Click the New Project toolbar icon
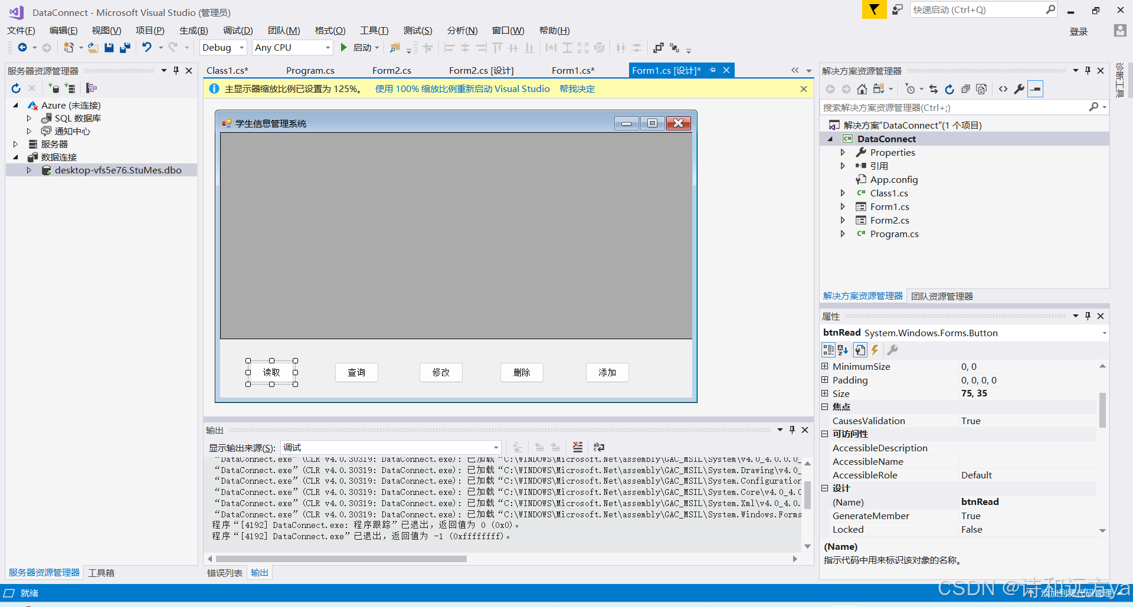The height and width of the screenshot is (607, 1133). (x=69, y=48)
